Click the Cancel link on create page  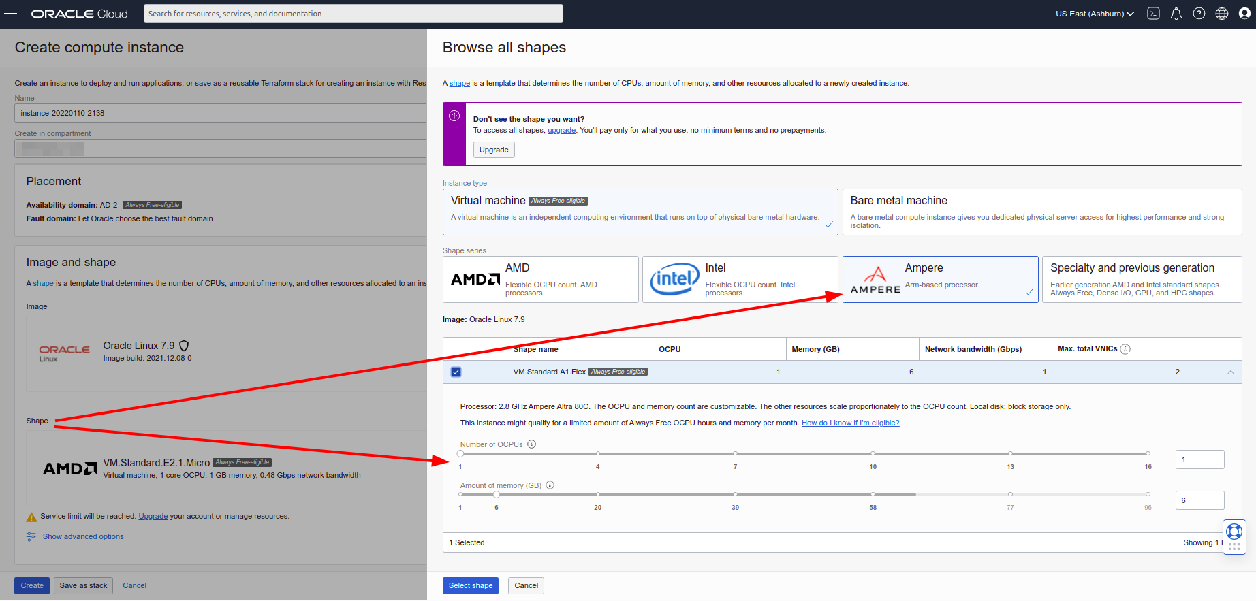(x=135, y=585)
